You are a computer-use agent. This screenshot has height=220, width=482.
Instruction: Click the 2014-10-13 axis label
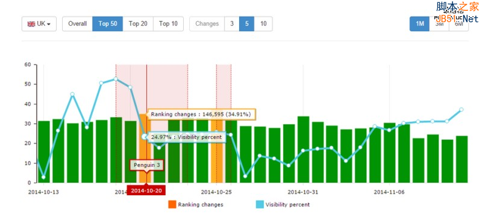coord(43,192)
